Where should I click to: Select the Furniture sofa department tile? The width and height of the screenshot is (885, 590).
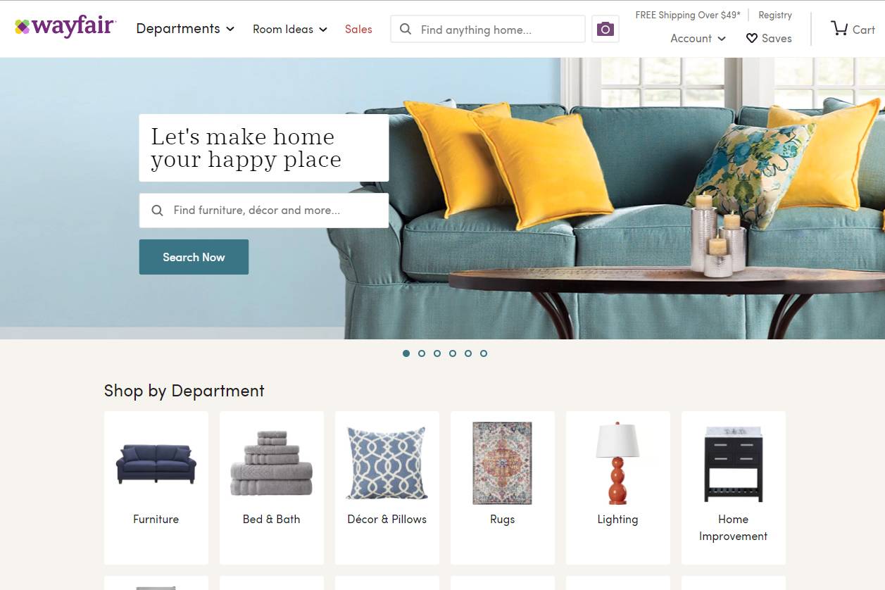tap(156, 488)
